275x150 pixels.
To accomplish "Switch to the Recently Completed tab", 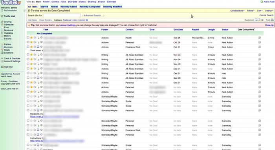I will click(90, 7).
